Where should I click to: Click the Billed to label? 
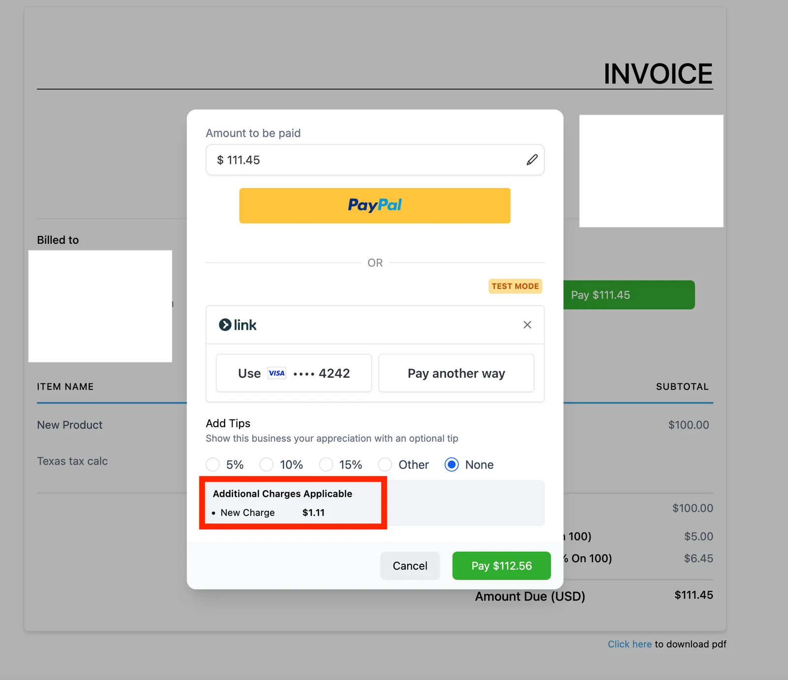(x=58, y=240)
